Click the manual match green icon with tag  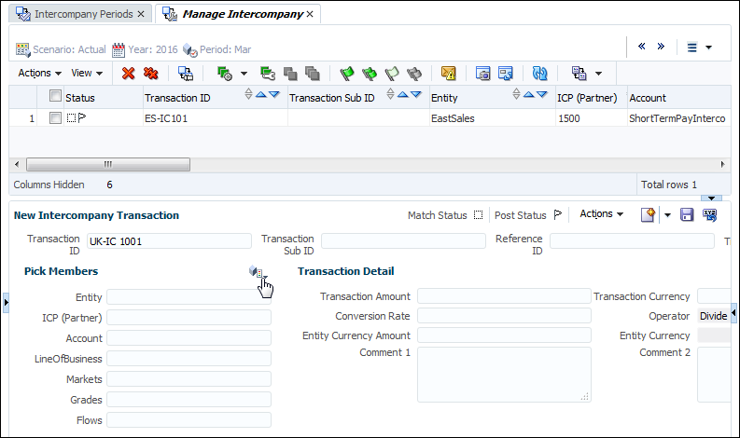[x=268, y=73]
